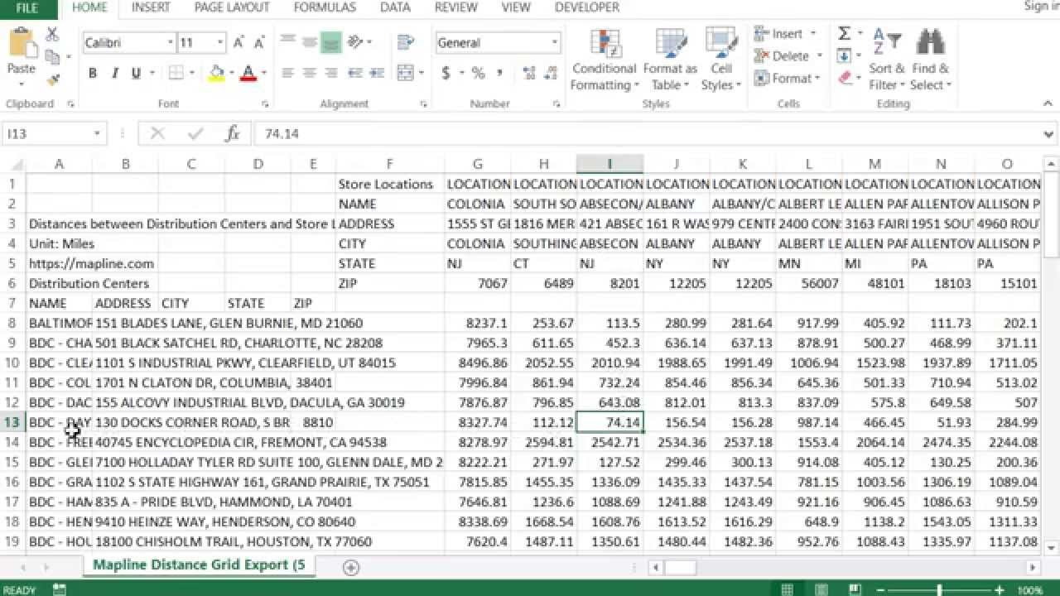This screenshot has width=1060, height=596.
Task: Click the red Font Color swatch
Action: [x=248, y=73]
